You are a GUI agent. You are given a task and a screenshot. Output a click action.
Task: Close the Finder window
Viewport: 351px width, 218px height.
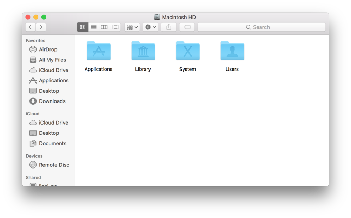coord(28,17)
